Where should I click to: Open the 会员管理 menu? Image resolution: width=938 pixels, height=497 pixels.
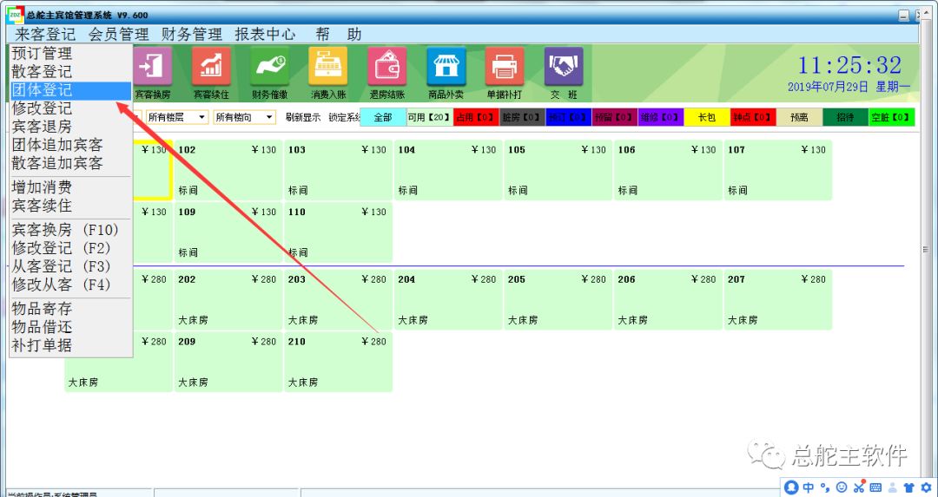[x=118, y=35]
